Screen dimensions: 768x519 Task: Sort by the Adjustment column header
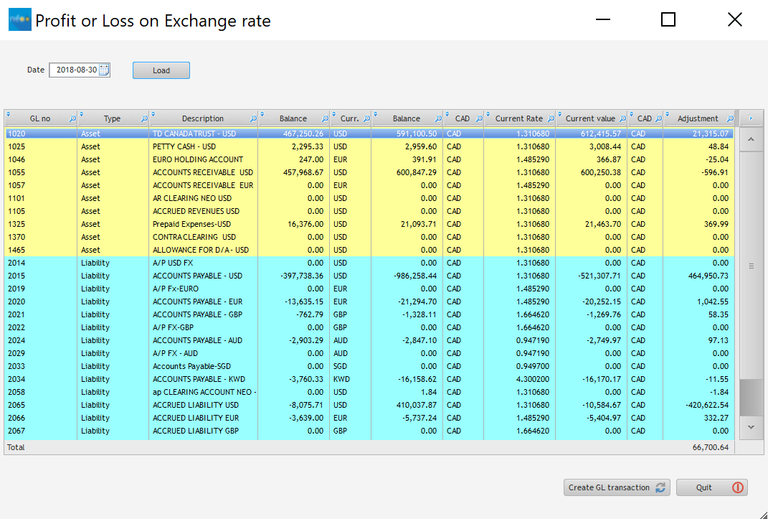point(697,119)
